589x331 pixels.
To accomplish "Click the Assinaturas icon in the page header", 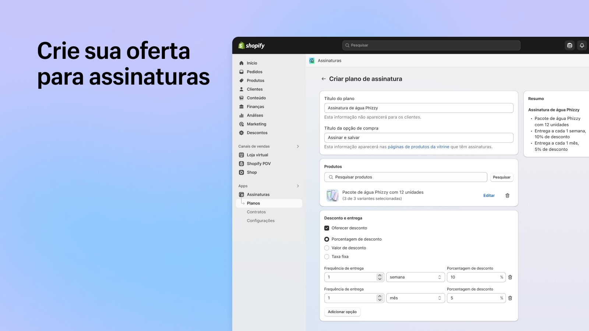I will (x=312, y=61).
